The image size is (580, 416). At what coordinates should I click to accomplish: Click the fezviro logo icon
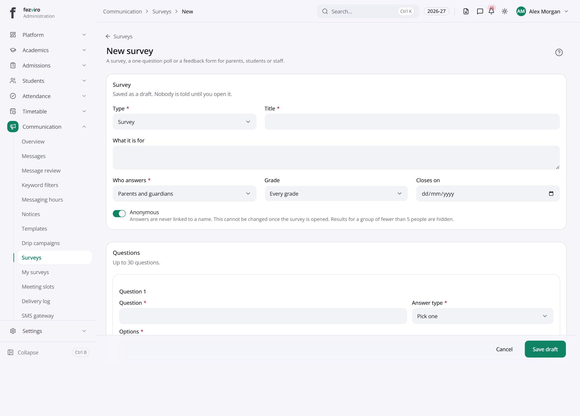(13, 13)
